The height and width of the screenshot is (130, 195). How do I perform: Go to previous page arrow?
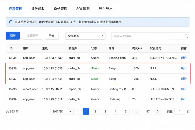(78, 111)
